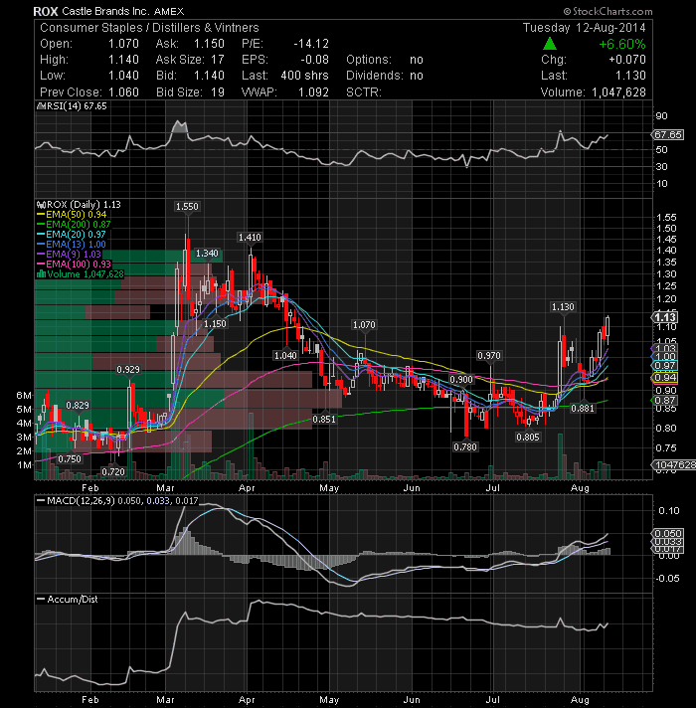
Task: Click the 0.780 June low annotation
Action: [x=465, y=446]
